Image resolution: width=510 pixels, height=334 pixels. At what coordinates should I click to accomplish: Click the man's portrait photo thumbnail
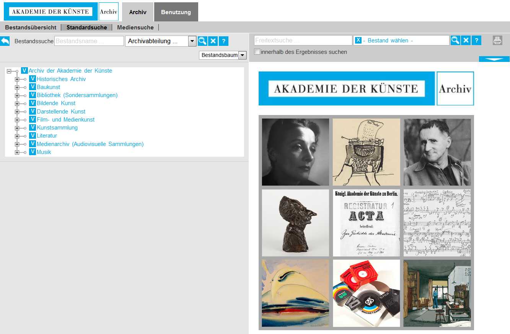click(437, 152)
